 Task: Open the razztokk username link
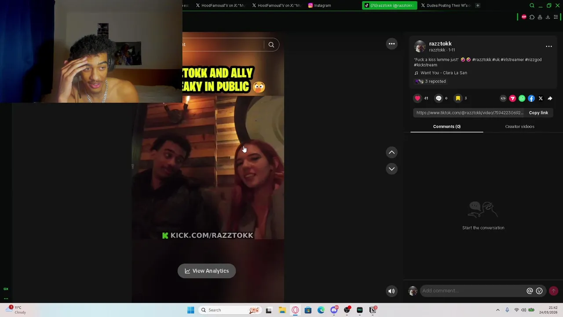point(440,44)
